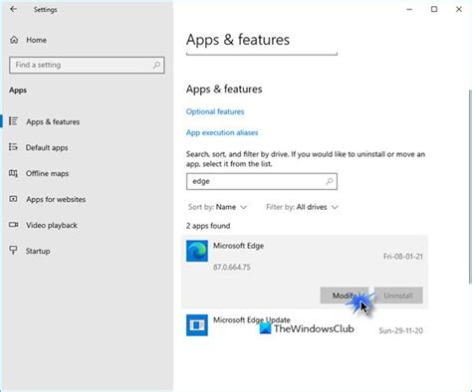Select the Apps for websites icon
Viewport: 472px width, 392px height.
pyautogui.click(x=13, y=199)
